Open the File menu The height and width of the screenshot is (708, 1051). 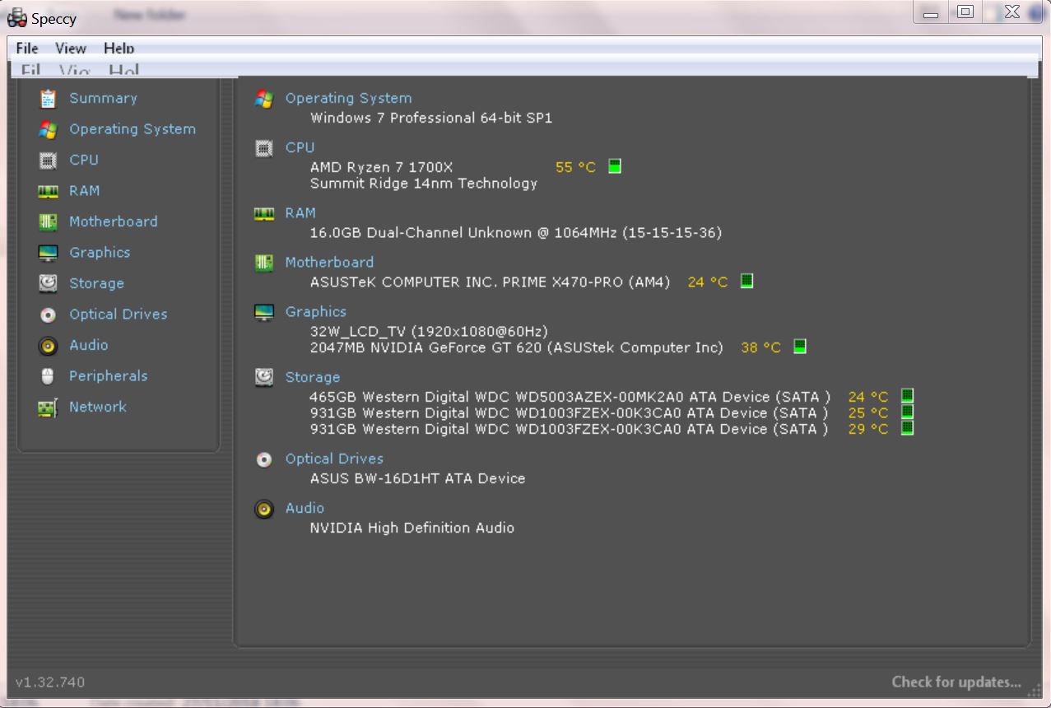(27, 49)
